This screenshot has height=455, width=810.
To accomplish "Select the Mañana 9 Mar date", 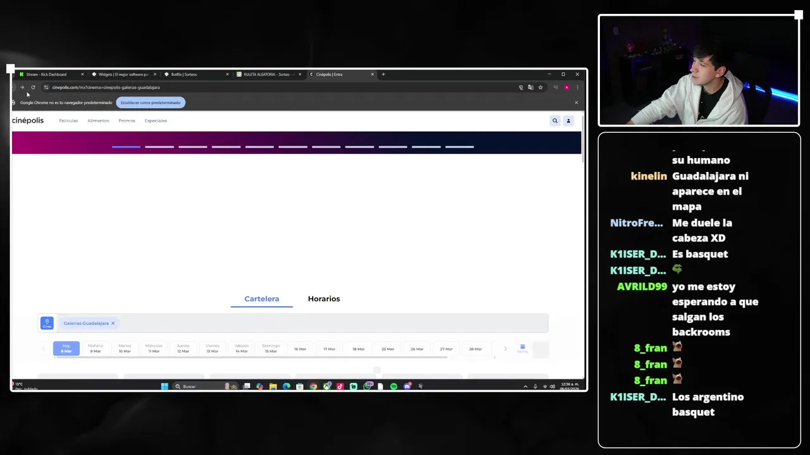I will [x=96, y=348].
